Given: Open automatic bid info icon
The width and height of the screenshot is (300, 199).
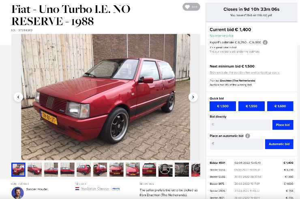Looking at the screenshot, I should point(248,136).
